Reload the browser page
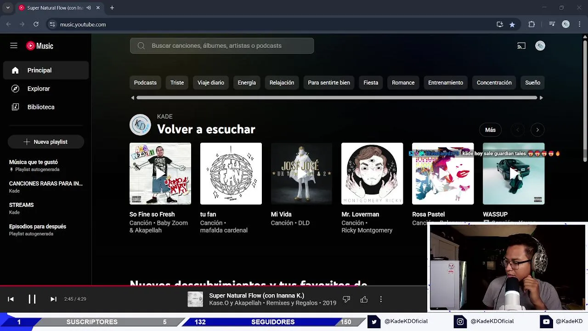Screen dimensions: 588x331 (36, 24)
